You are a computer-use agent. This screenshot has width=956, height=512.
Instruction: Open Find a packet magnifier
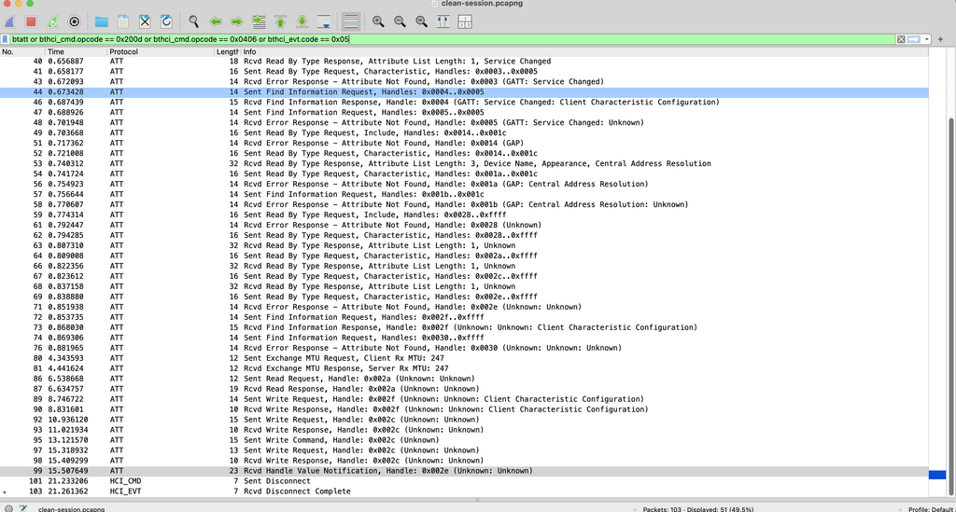(x=194, y=22)
